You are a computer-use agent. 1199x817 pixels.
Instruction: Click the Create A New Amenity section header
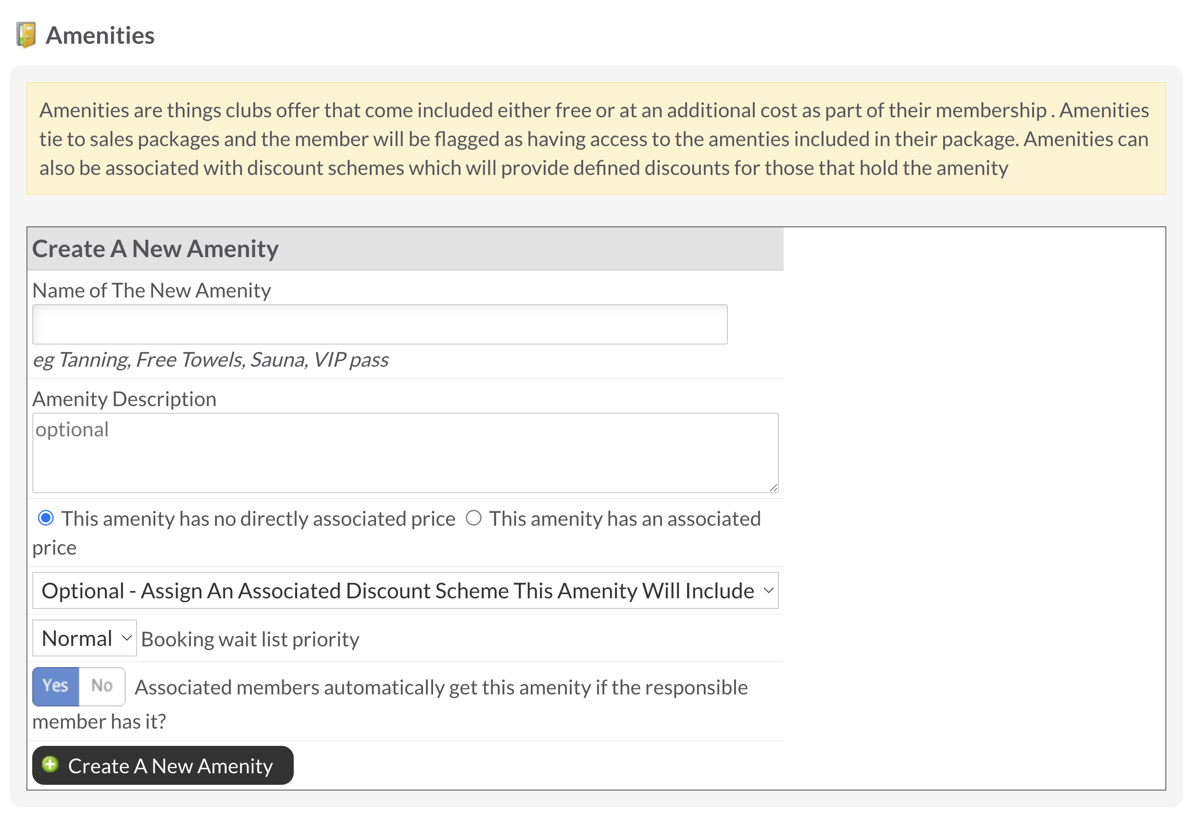[405, 248]
